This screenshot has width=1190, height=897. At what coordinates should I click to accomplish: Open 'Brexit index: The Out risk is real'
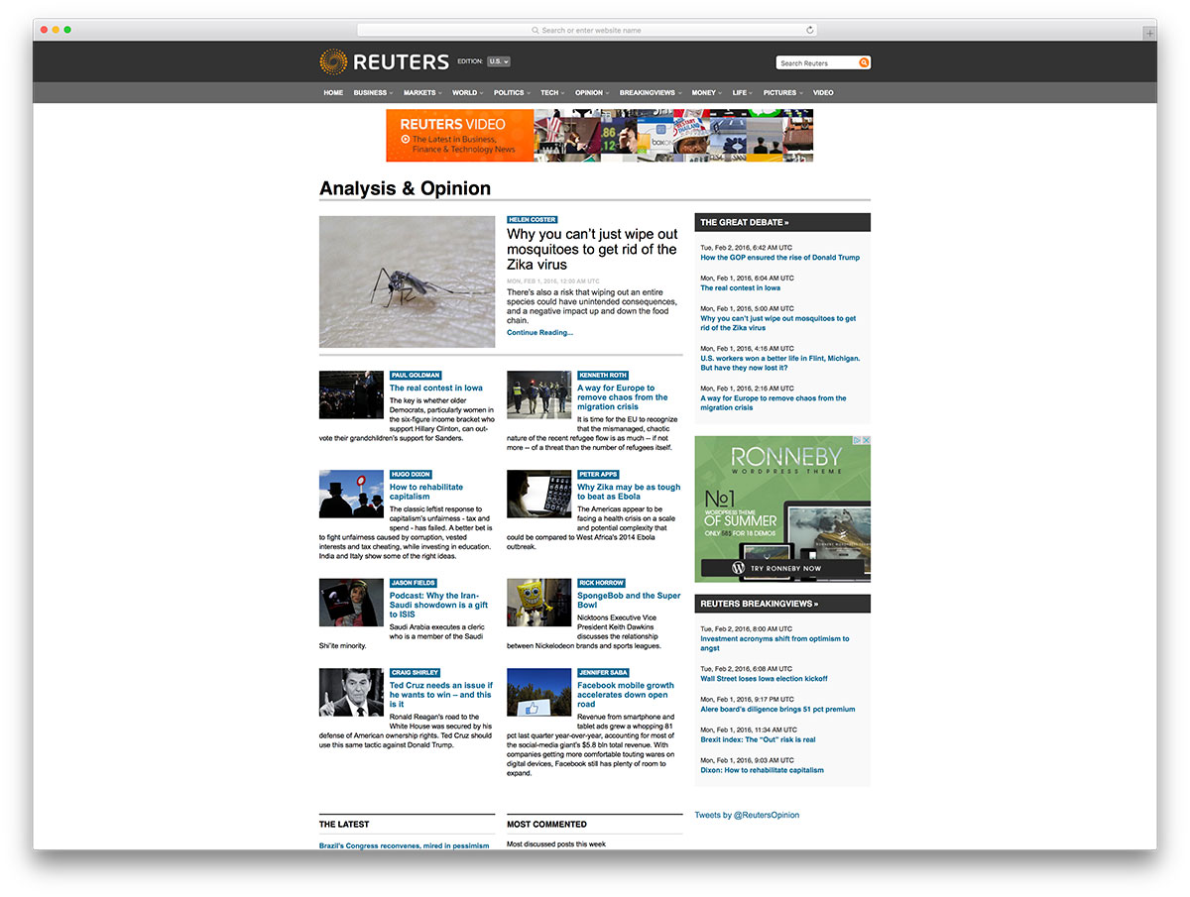click(758, 739)
